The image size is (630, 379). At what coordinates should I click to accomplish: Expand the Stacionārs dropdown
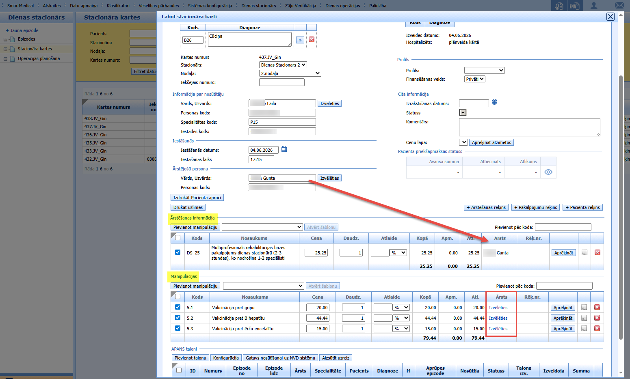[283, 65]
